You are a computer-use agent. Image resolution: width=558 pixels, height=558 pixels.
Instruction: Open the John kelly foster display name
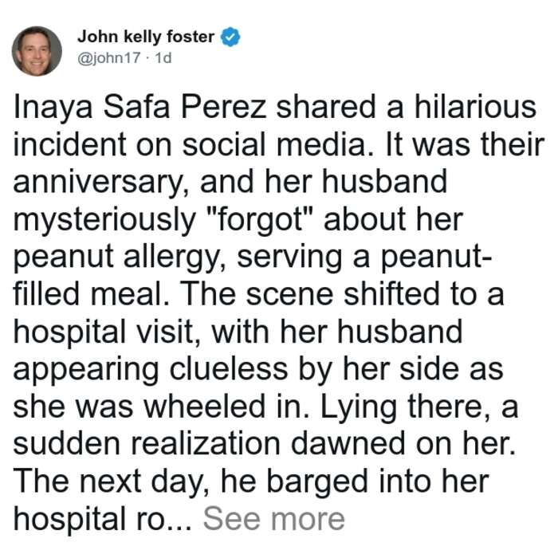(x=146, y=37)
